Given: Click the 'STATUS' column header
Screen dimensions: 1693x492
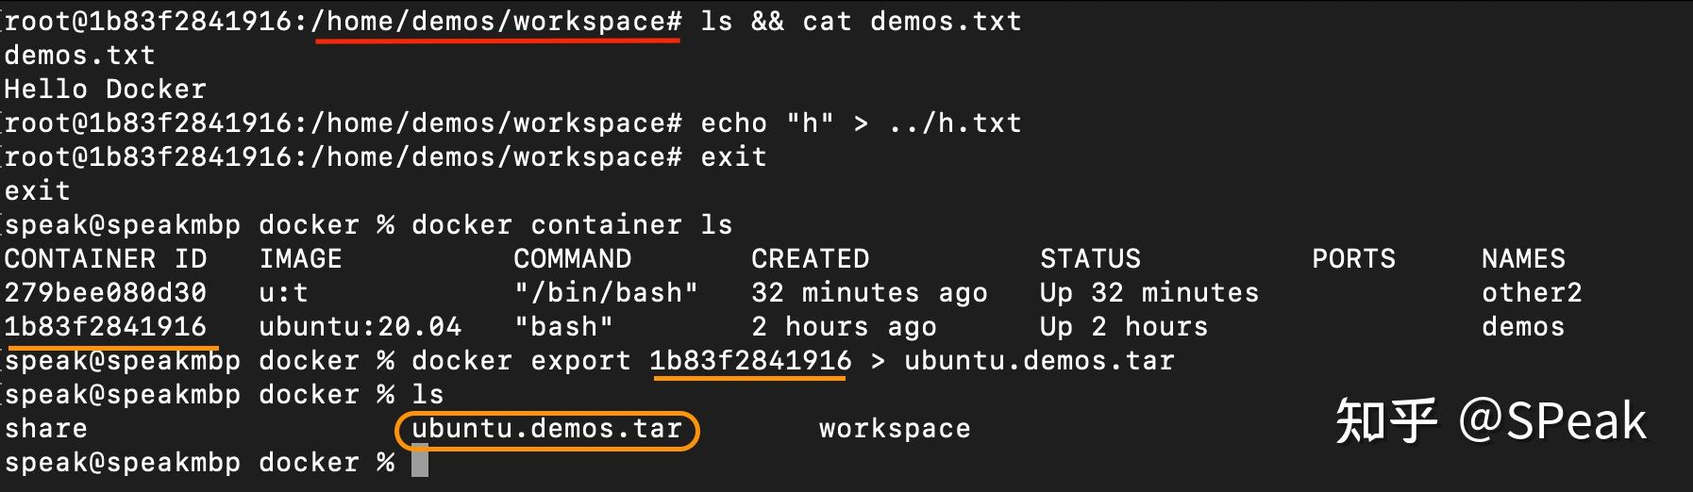Looking at the screenshot, I should (x=1091, y=259).
